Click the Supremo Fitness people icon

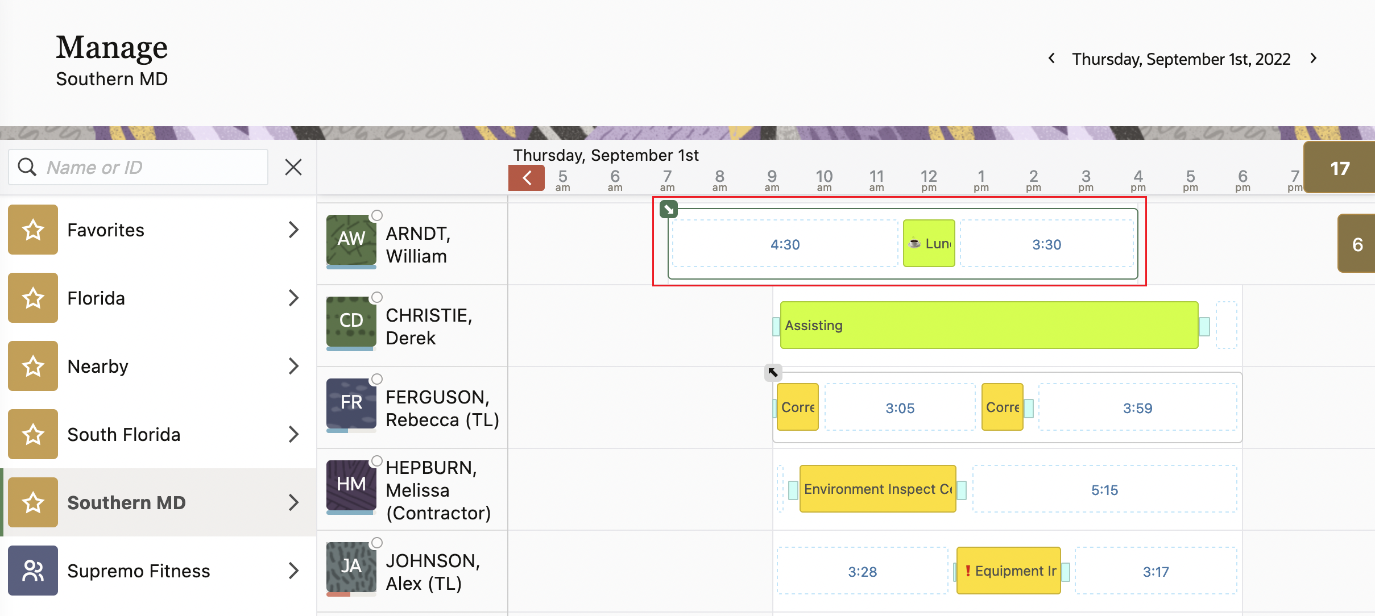pos(33,571)
